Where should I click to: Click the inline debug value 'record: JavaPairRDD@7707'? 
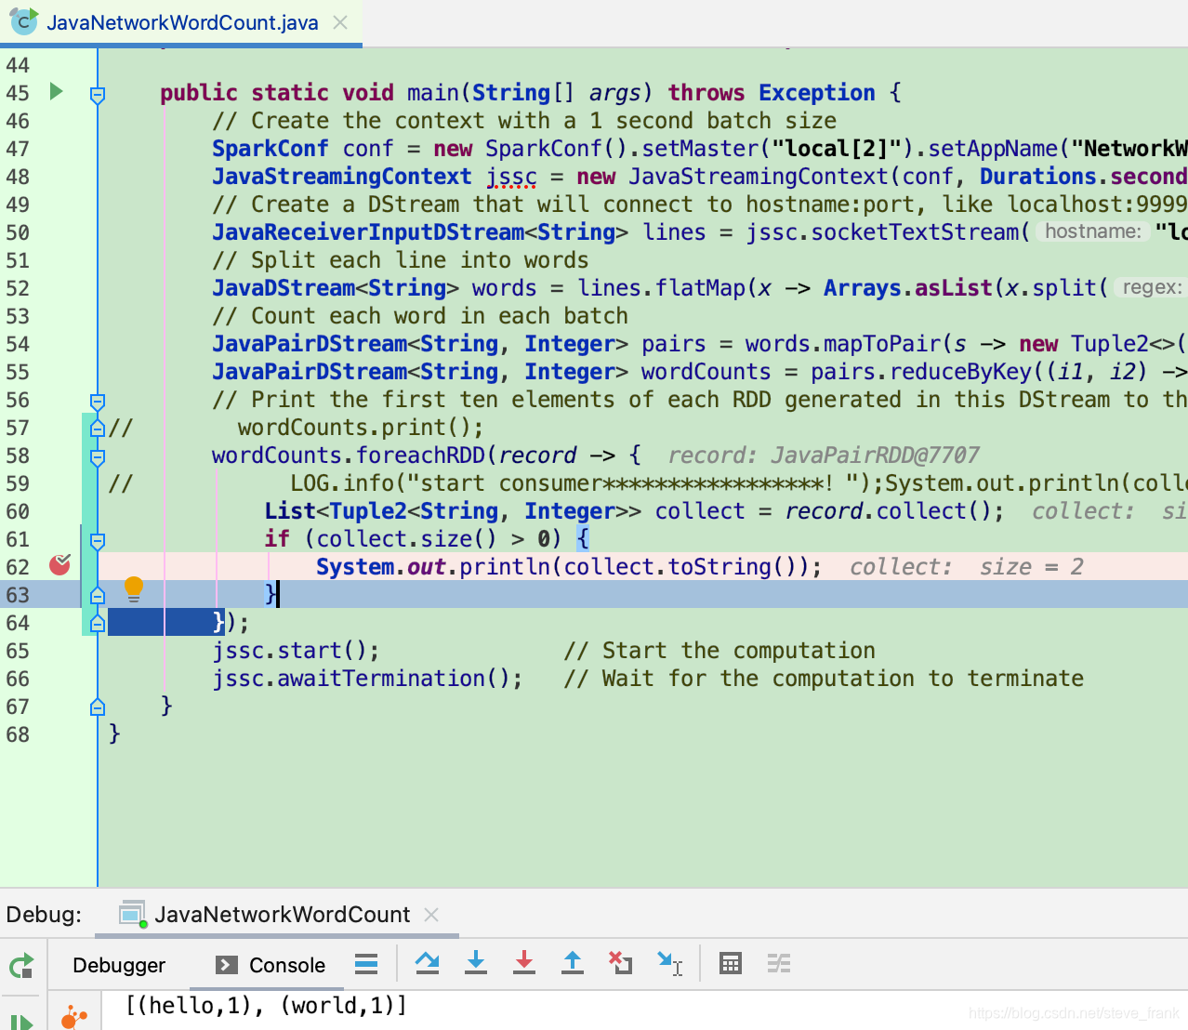tap(824, 456)
